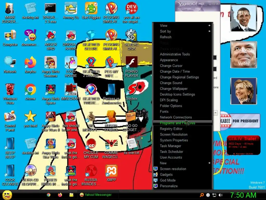Select the Soybox desktop icon
Viewport: 266px width, 200px height.
(x=132, y=92)
